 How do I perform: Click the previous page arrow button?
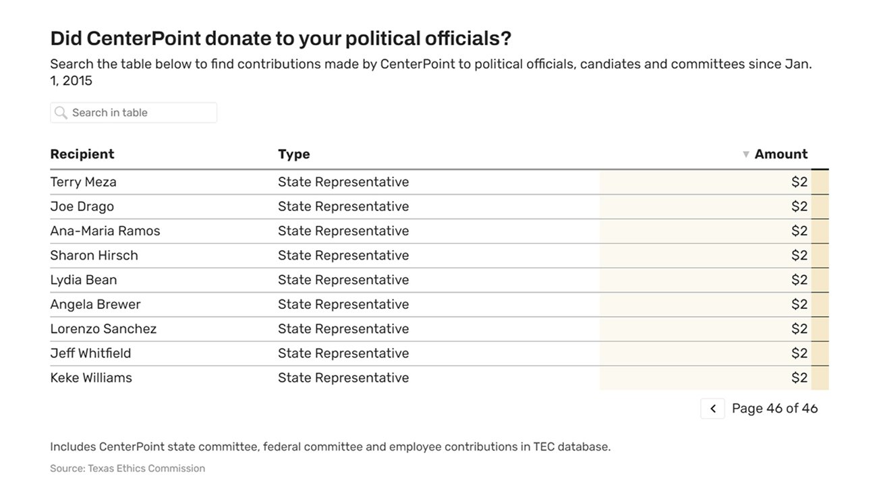coord(712,409)
